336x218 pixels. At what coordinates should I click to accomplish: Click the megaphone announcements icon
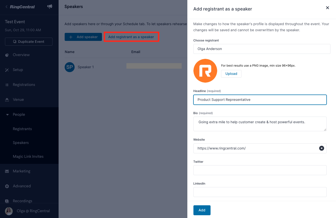pyautogui.click(x=50, y=7)
